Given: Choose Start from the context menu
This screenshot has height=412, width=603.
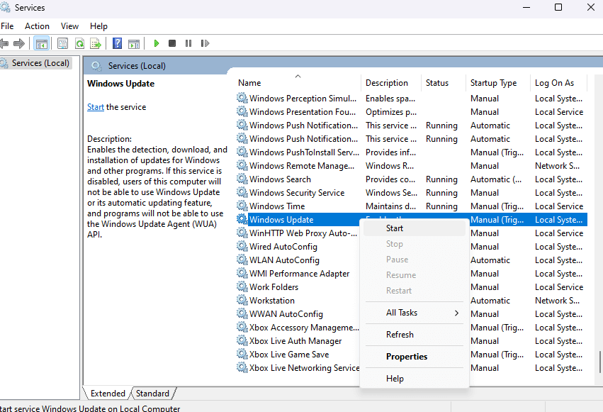Looking at the screenshot, I should pyautogui.click(x=395, y=228).
